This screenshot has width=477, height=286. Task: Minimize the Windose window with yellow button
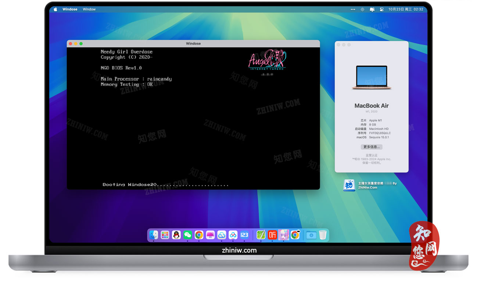[76, 44]
